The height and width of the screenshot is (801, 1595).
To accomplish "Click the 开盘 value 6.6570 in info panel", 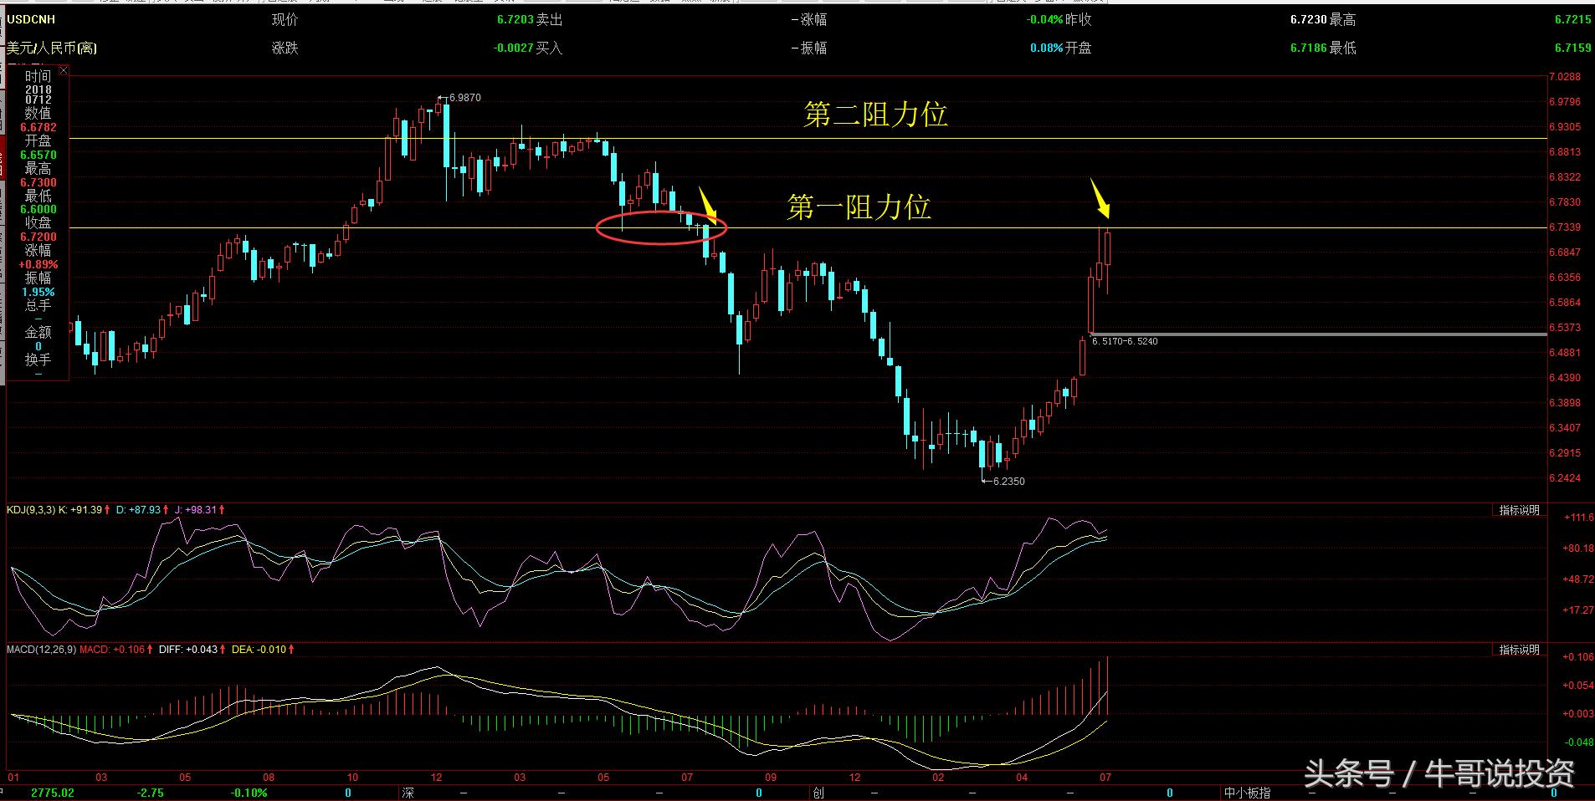I will pyautogui.click(x=38, y=155).
